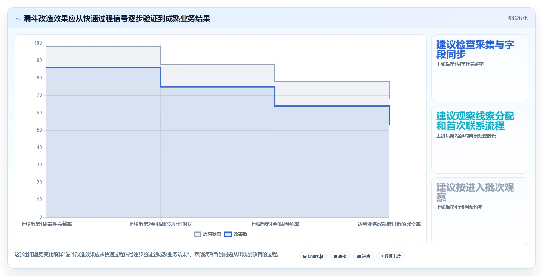
Task: Select the 进度 chip
Action: point(364,256)
